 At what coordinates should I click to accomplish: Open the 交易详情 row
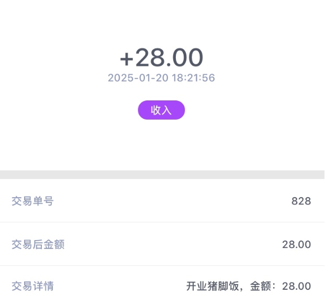[162, 286]
